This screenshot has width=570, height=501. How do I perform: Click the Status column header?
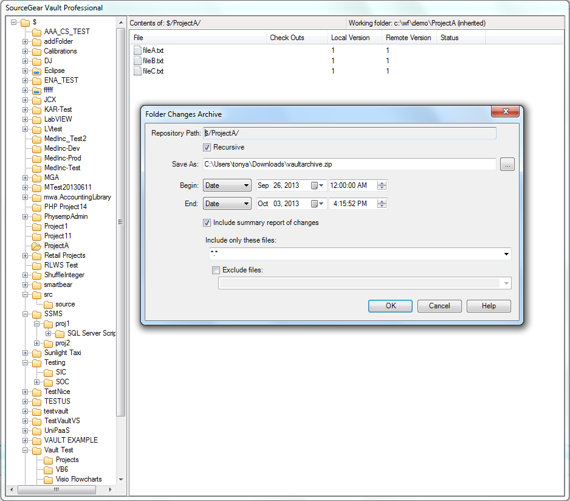[x=461, y=38]
